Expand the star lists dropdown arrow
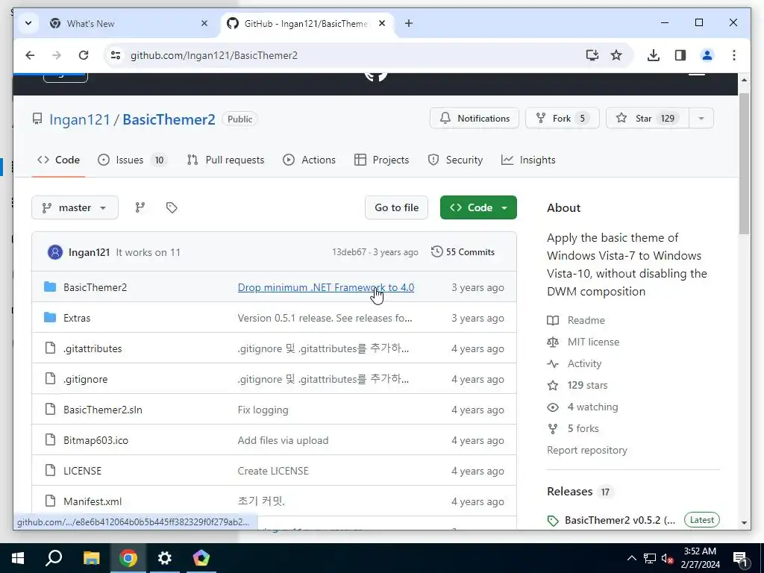This screenshot has height=573, width=764. 701,119
